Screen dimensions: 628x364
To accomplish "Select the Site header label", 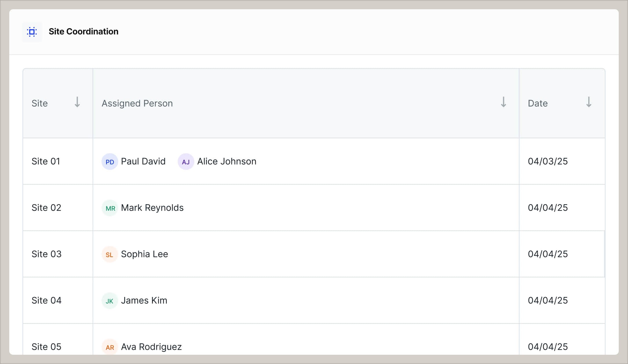I will (40, 103).
